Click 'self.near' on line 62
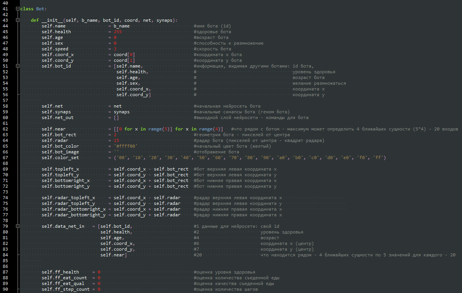This screenshot has width=462, height=293. click(54, 129)
